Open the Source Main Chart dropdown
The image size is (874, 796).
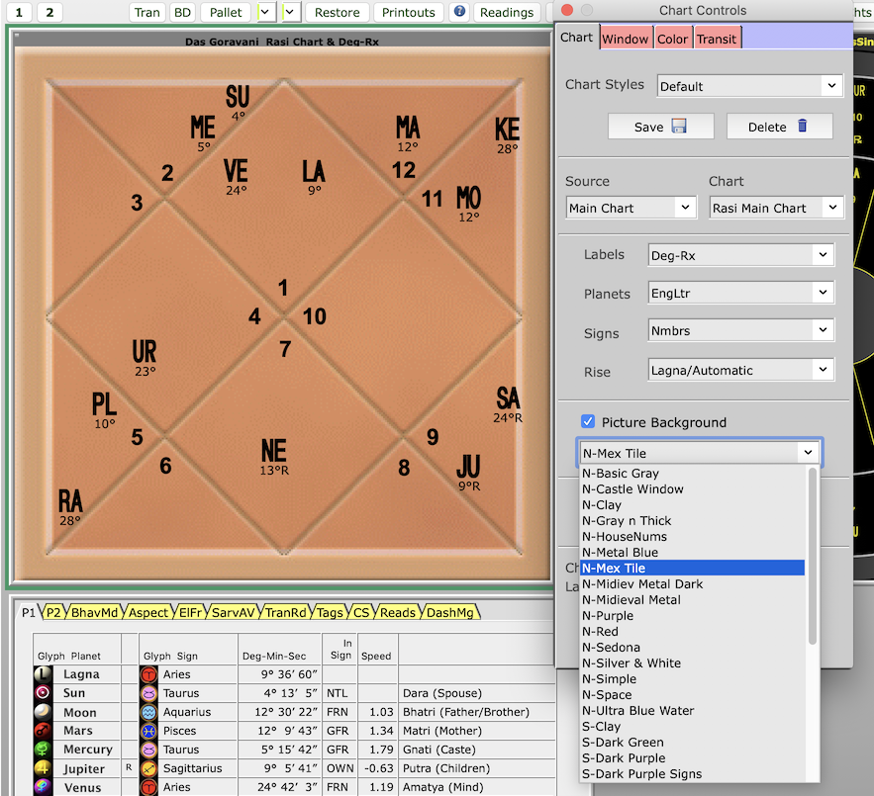[x=631, y=208]
